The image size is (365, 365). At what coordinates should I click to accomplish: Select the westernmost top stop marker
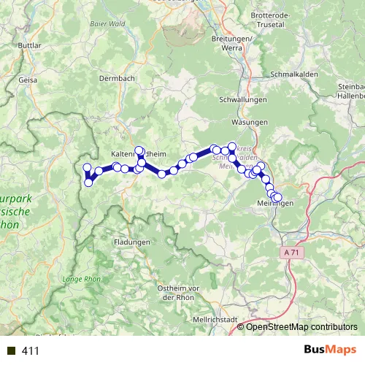click(x=87, y=167)
